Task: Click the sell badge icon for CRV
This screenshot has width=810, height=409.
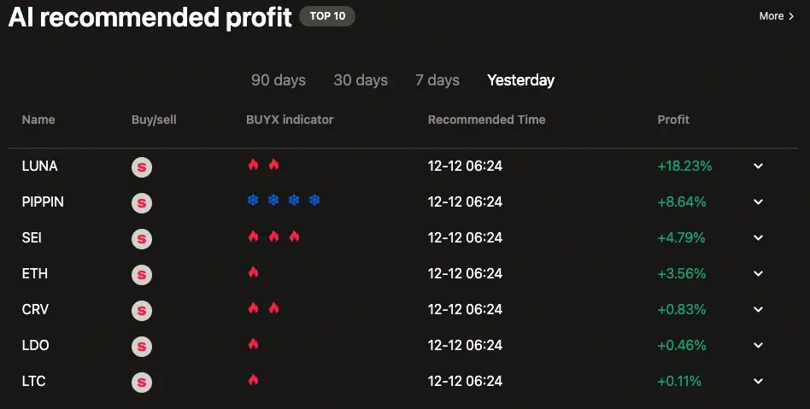Action: point(142,310)
